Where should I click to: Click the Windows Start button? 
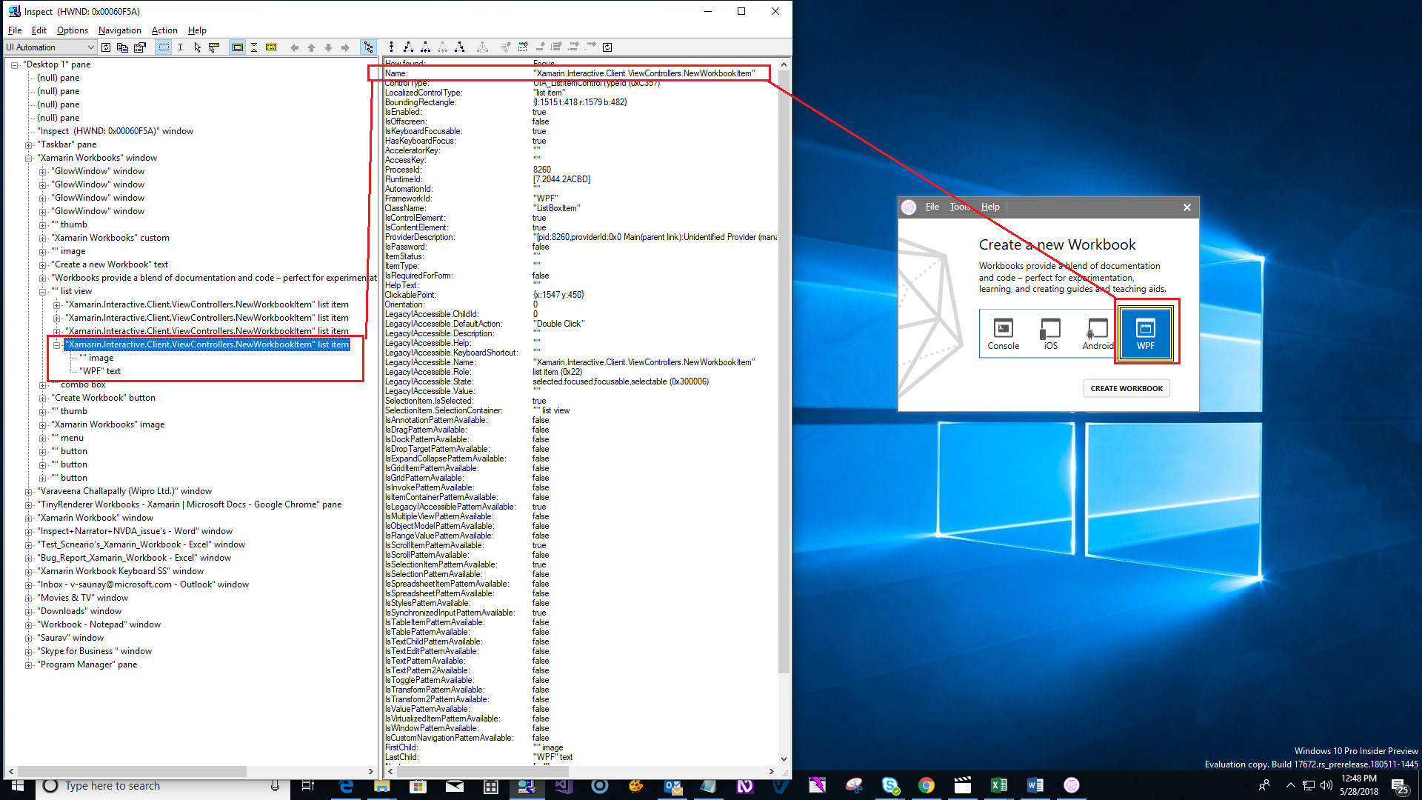click(18, 785)
